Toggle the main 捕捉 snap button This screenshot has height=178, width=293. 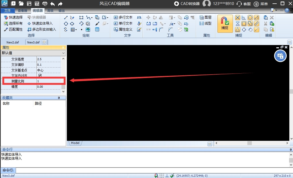pyautogui.click(x=225, y=24)
